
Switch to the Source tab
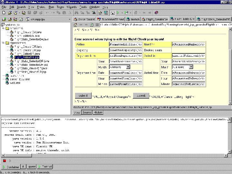(x=86, y=112)
